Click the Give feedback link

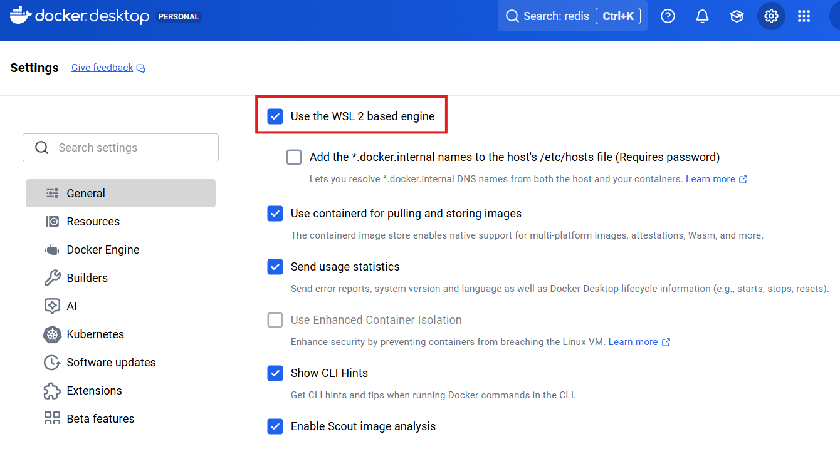click(x=102, y=68)
